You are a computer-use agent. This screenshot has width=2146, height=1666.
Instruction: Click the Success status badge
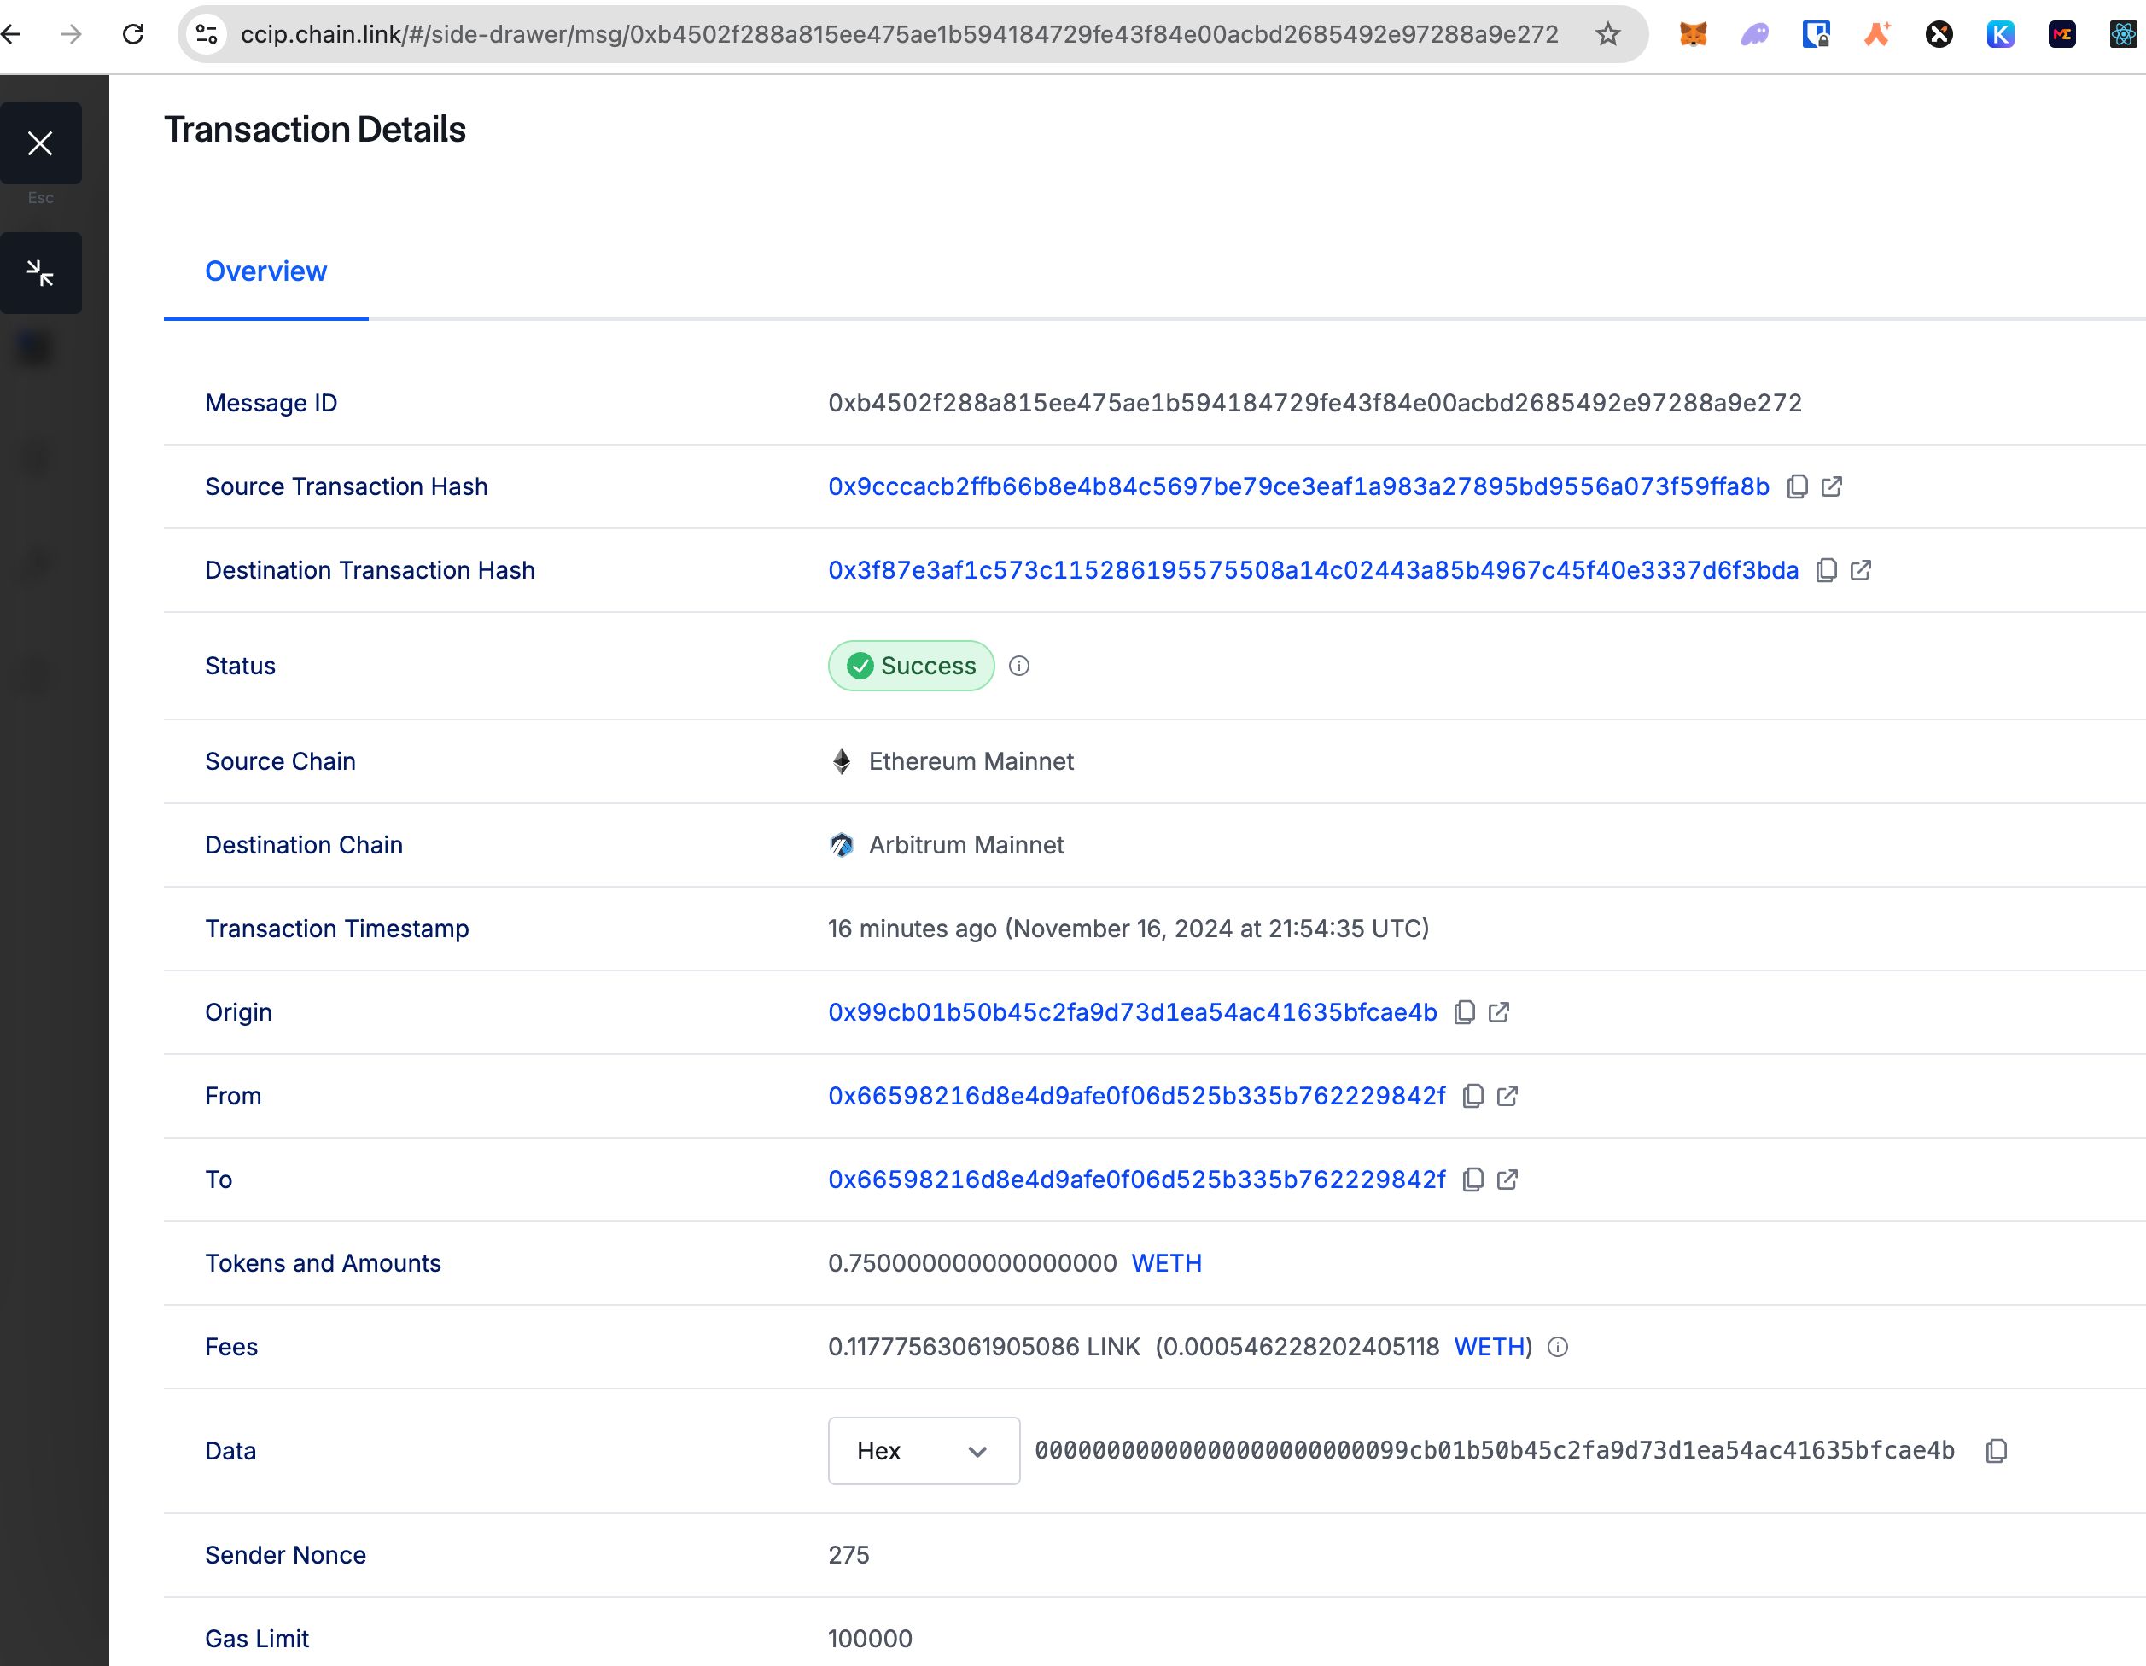point(911,666)
